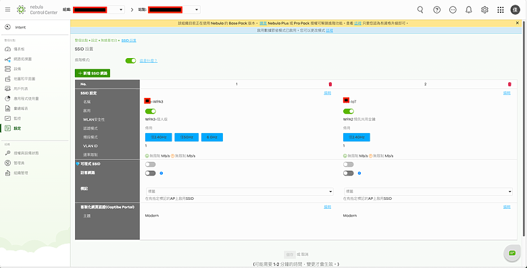Image resolution: width=527 pixels, height=268 pixels.
Task: Edit SSID settings for SSID 2
Action: pos(507,93)
